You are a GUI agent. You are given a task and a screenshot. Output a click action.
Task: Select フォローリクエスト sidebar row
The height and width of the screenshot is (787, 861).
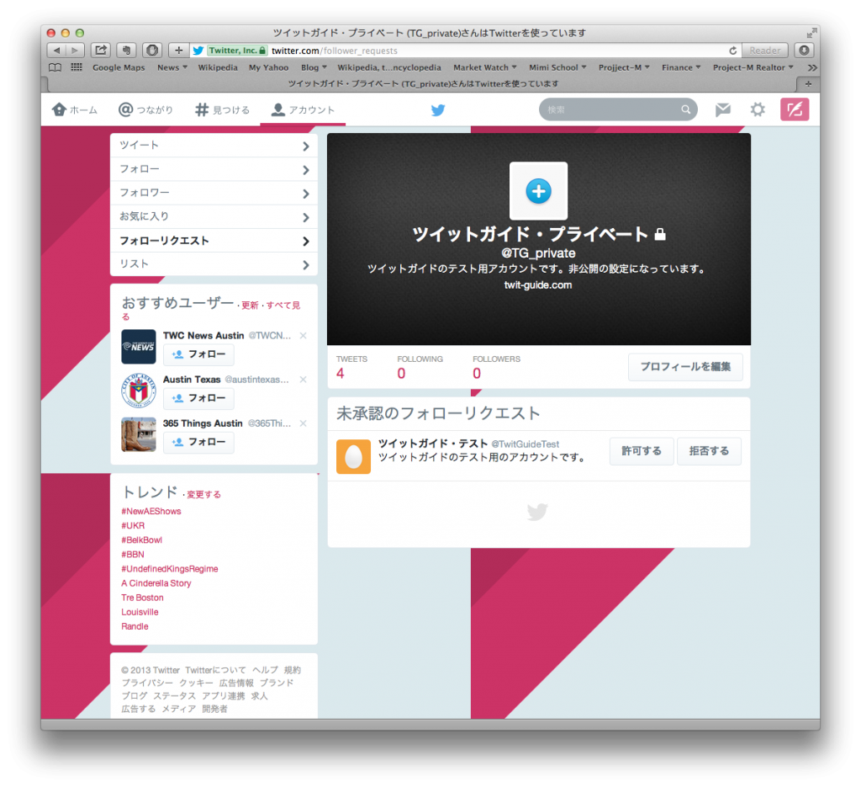214,241
